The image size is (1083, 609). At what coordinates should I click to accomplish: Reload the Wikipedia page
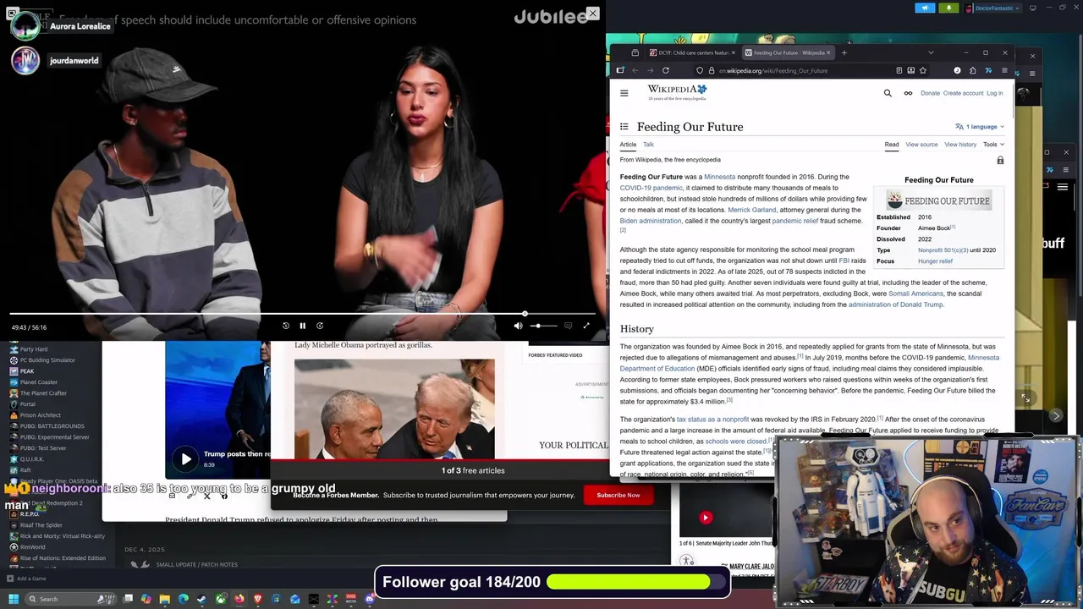point(666,70)
